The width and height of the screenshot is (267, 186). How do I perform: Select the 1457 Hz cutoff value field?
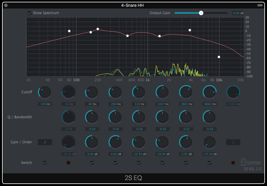coord(162,104)
